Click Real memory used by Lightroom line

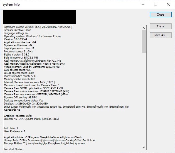(34, 64)
